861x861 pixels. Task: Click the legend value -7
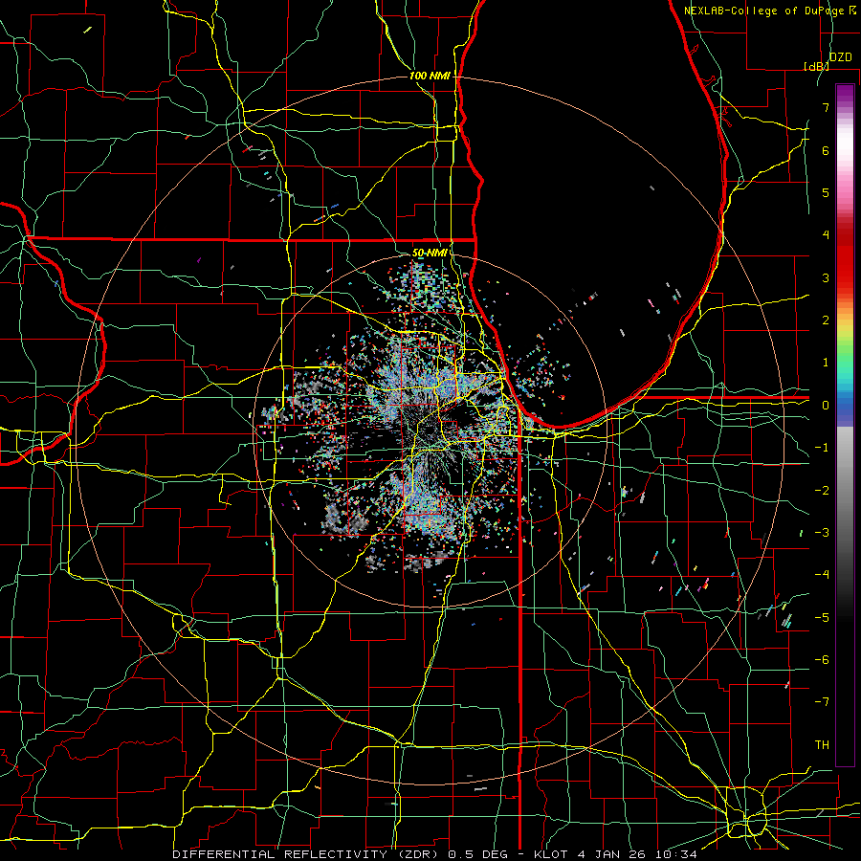pyautogui.click(x=822, y=702)
